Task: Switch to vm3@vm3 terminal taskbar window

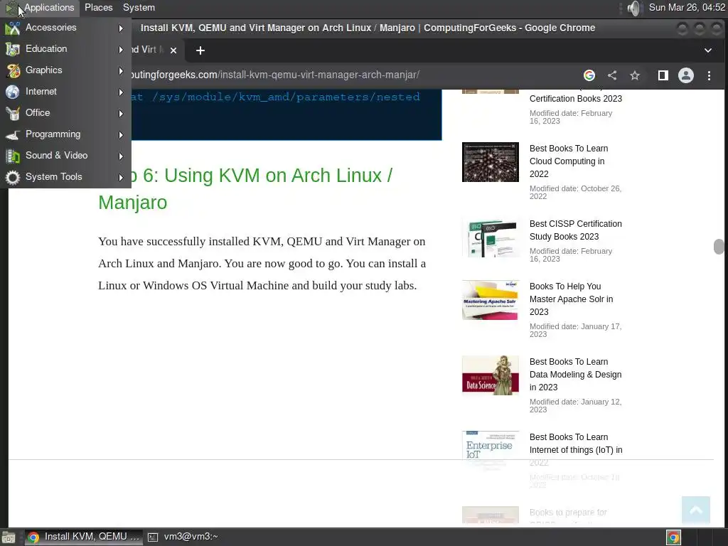Action: [x=183, y=537]
